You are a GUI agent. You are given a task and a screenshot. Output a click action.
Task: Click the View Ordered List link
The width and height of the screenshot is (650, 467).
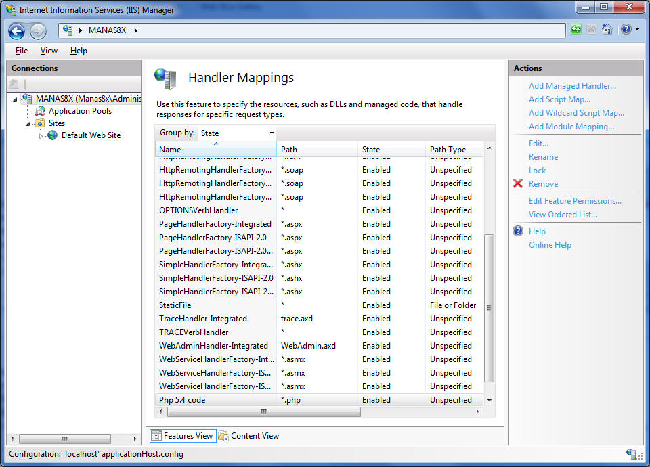pyautogui.click(x=563, y=215)
